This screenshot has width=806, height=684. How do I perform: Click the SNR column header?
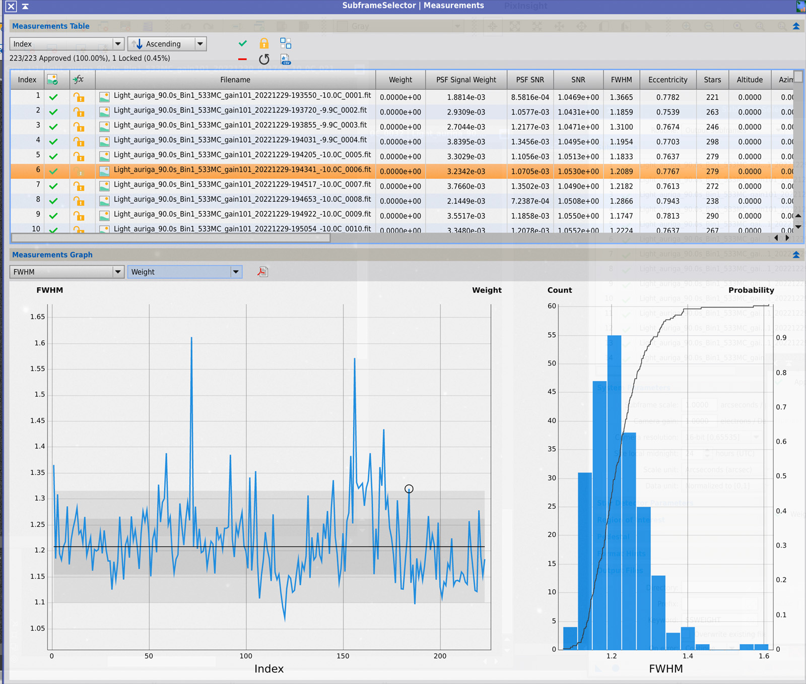[578, 80]
